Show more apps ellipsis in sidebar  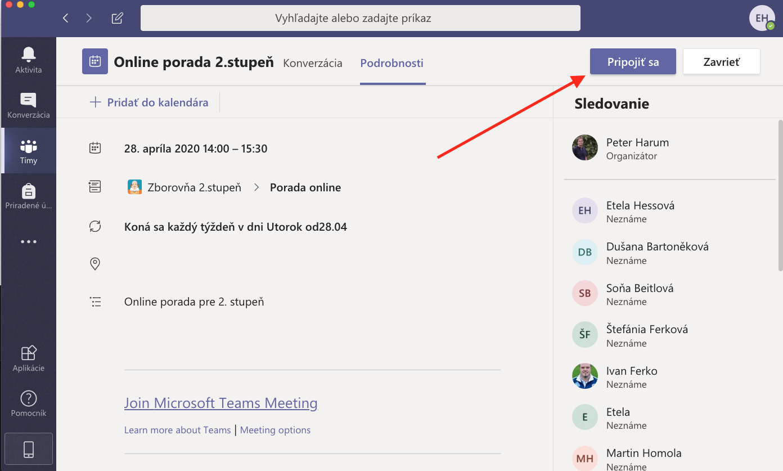[28, 242]
